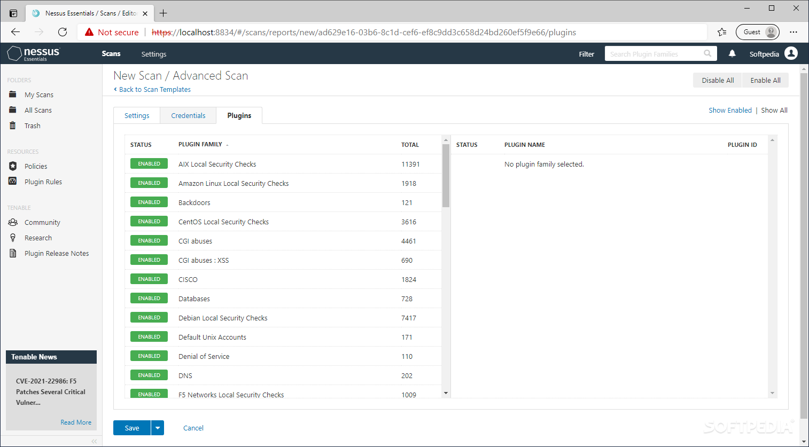Disable the Backdoors plugin family

point(149,202)
